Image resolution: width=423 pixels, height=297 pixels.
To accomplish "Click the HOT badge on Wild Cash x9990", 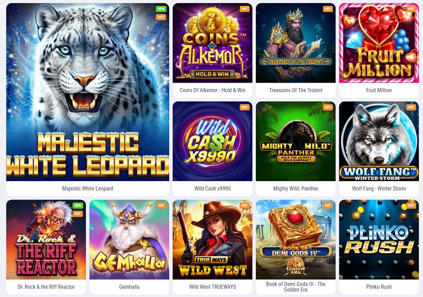I will [x=244, y=107].
